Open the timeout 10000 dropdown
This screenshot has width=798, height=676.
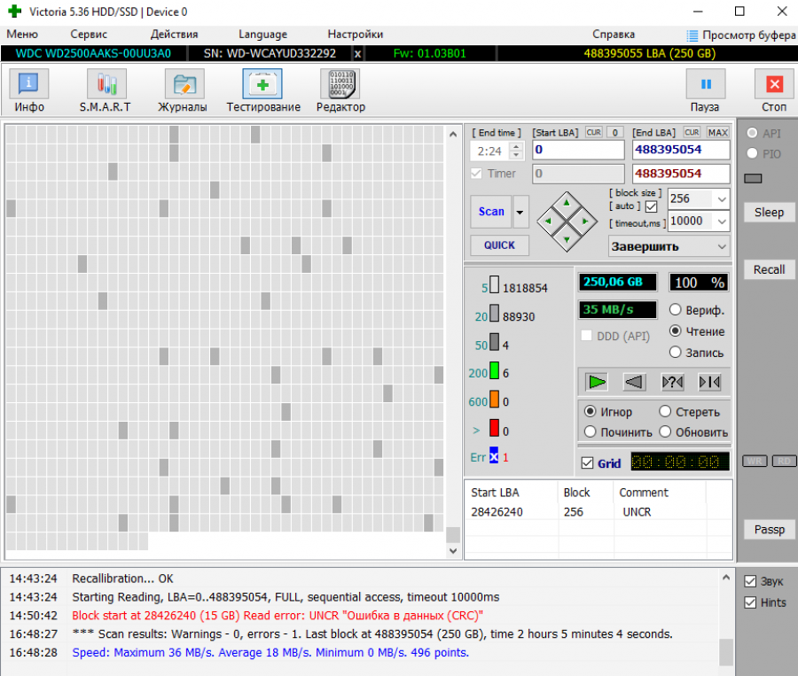tap(720, 221)
